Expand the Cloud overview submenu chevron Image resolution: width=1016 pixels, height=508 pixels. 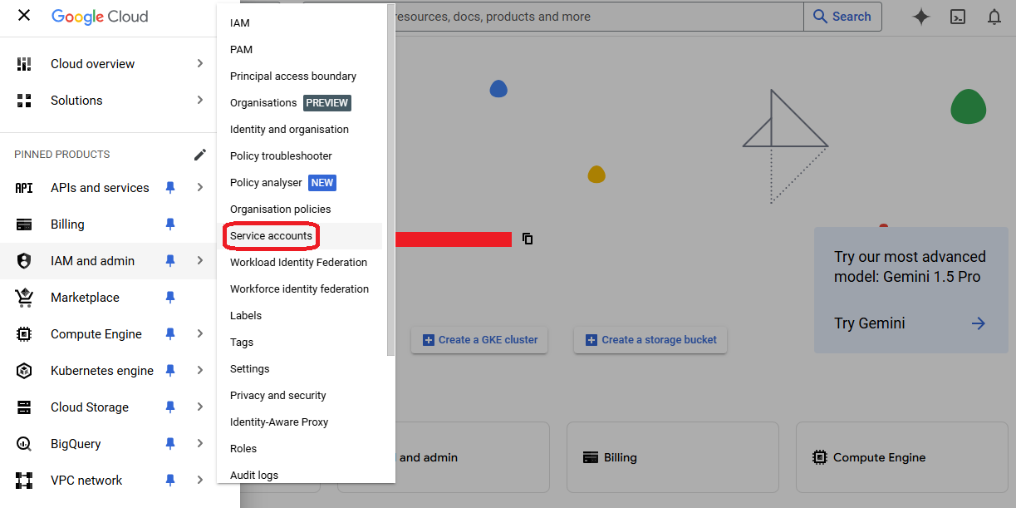tap(200, 64)
